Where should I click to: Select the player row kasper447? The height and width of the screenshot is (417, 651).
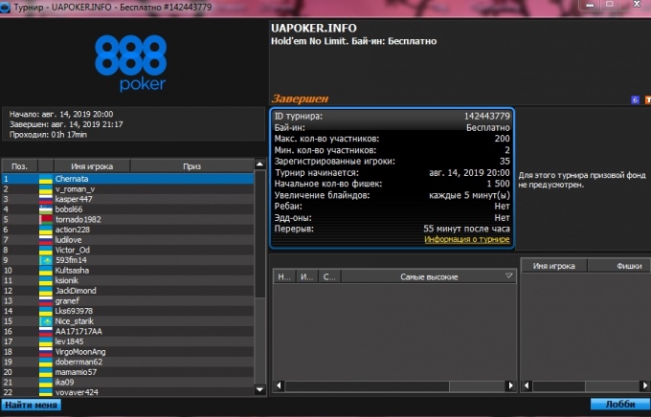click(x=128, y=199)
